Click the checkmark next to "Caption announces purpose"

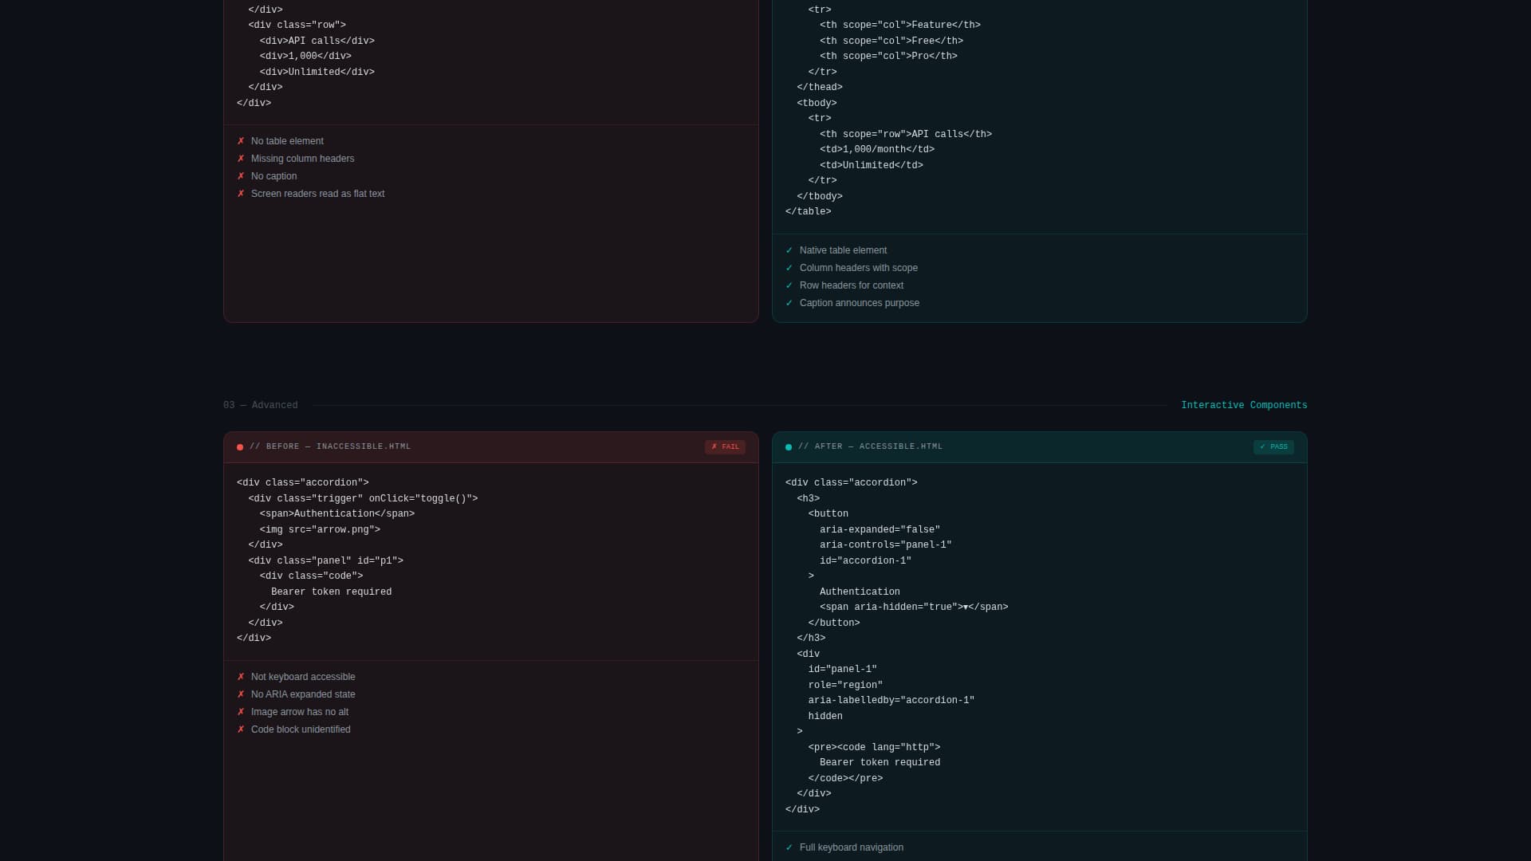789,303
